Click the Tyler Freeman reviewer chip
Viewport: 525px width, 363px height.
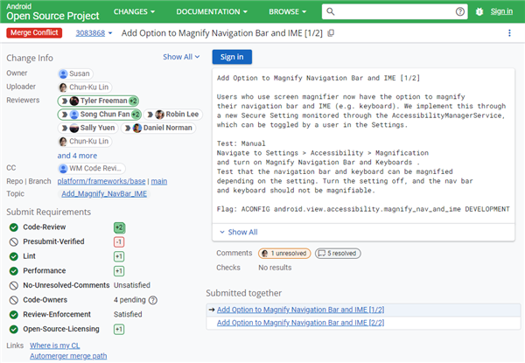point(98,101)
